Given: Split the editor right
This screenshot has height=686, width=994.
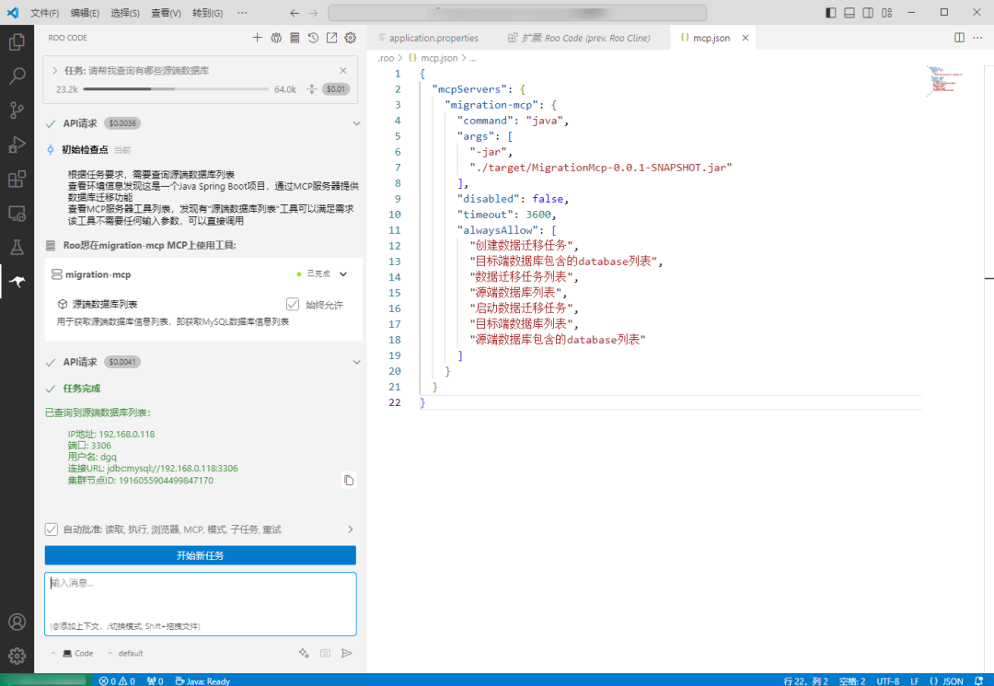Looking at the screenshot, I should (959, 38).
